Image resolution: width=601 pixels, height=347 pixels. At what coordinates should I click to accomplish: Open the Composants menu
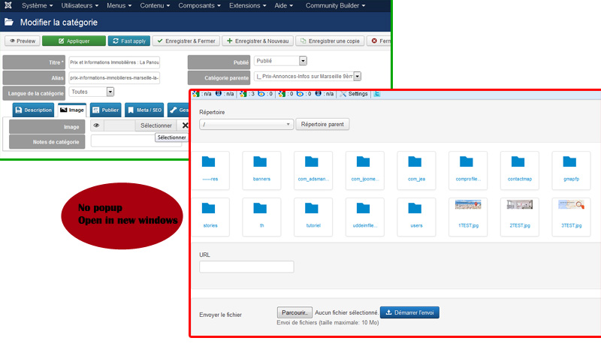(x=199, y=5)
